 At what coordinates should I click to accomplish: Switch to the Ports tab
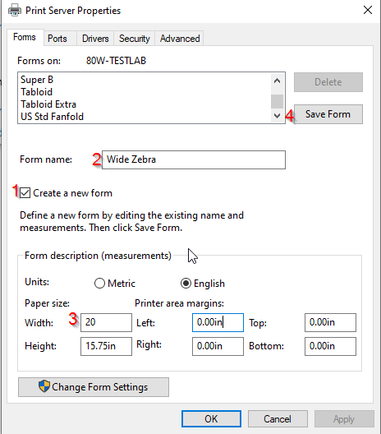coord(57,39)
